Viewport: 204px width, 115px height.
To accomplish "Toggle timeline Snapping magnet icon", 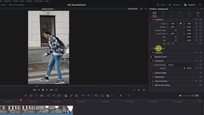I will (66, 96).
